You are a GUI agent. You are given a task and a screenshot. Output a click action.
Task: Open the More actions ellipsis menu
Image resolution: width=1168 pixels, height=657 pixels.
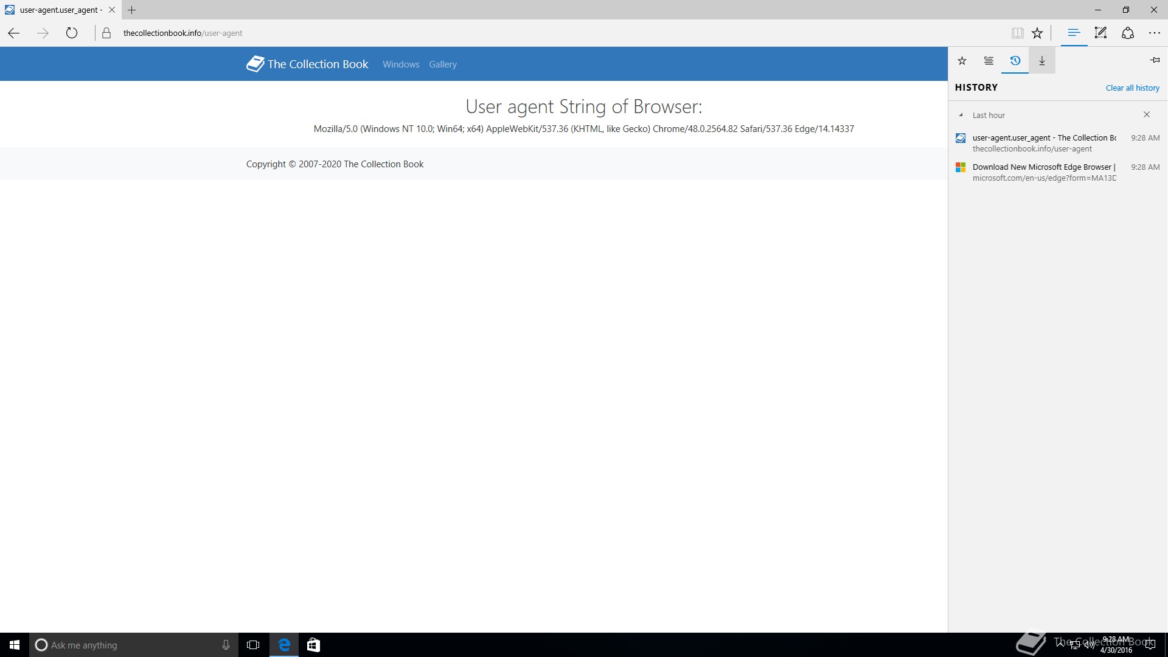(x=1155, y=33)
